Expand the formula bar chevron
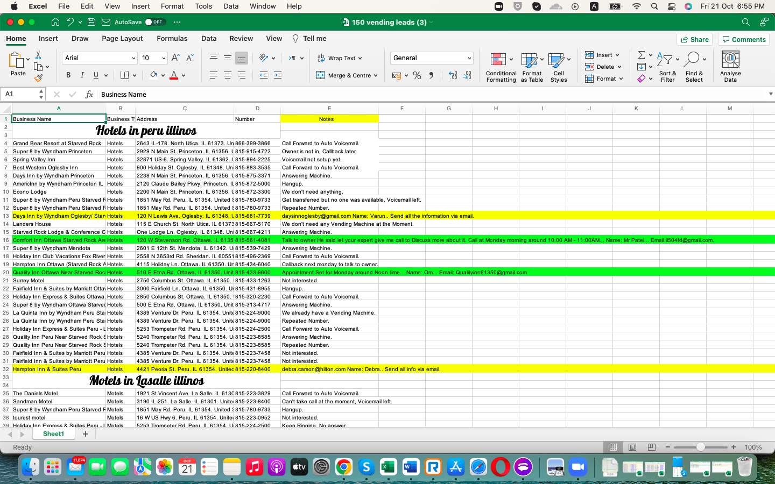Screen dimensions: 775x484 click(x=771, y=94)
